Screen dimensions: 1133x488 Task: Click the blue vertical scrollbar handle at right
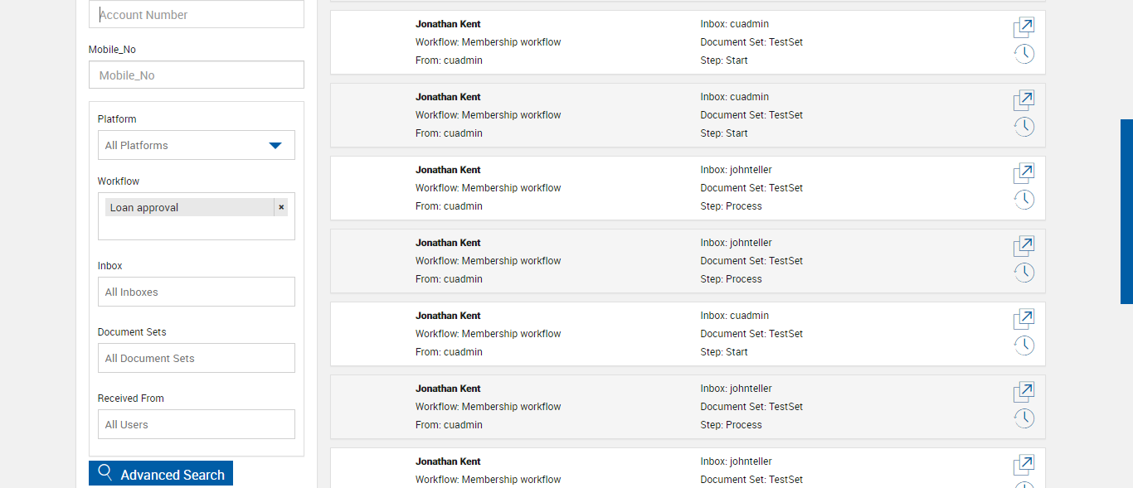1126,211
